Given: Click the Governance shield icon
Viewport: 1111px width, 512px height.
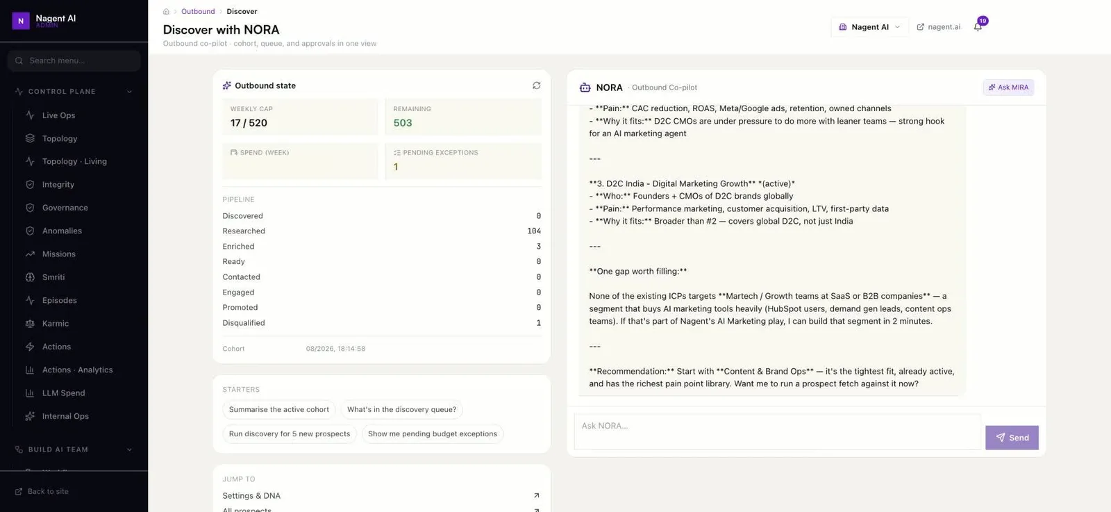Looking at the screenshot, I should [x=30, y=208].
